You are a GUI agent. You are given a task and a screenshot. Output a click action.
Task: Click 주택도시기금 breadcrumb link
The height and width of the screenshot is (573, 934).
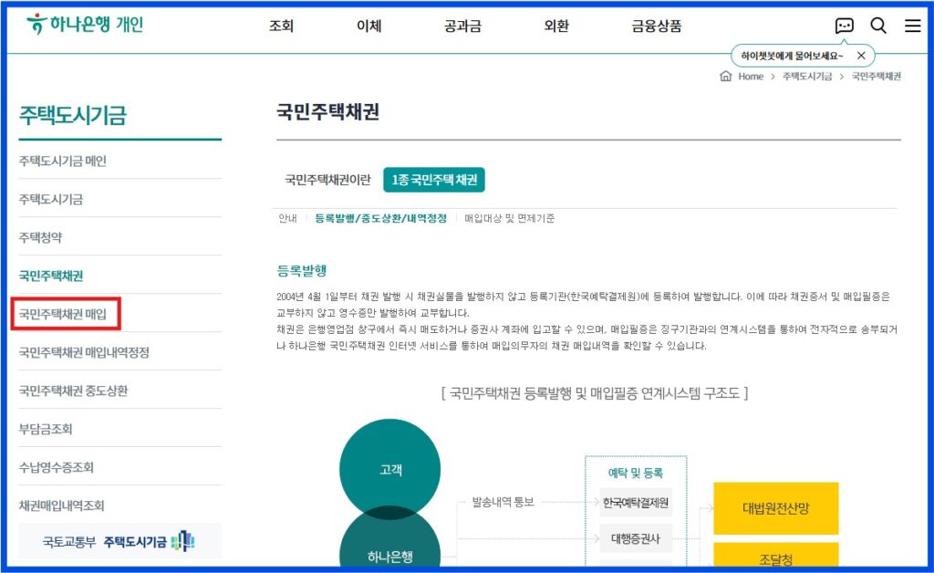click(807, 77)
